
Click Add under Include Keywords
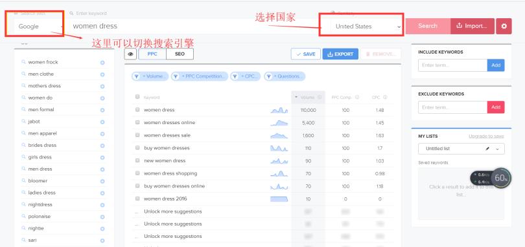[x=496, y=65]
